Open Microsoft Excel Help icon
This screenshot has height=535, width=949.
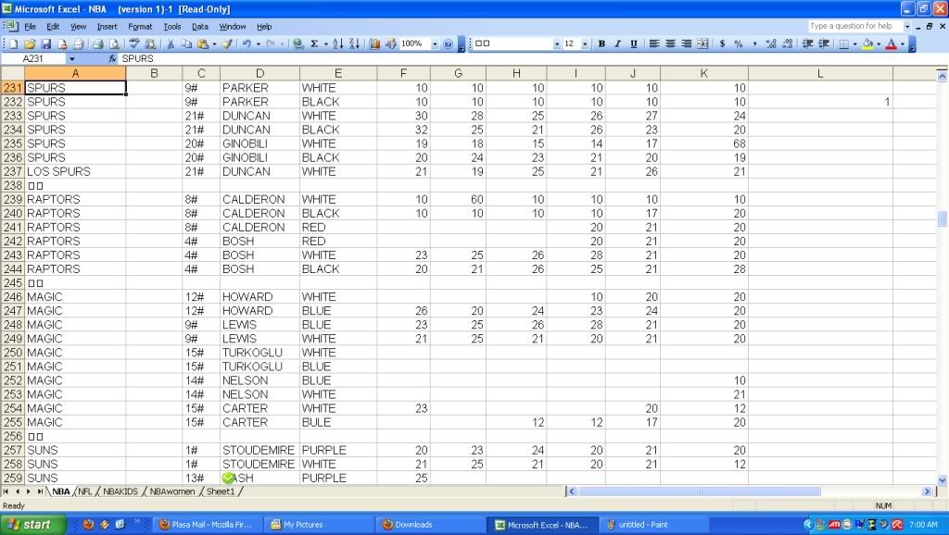(448, 44)
